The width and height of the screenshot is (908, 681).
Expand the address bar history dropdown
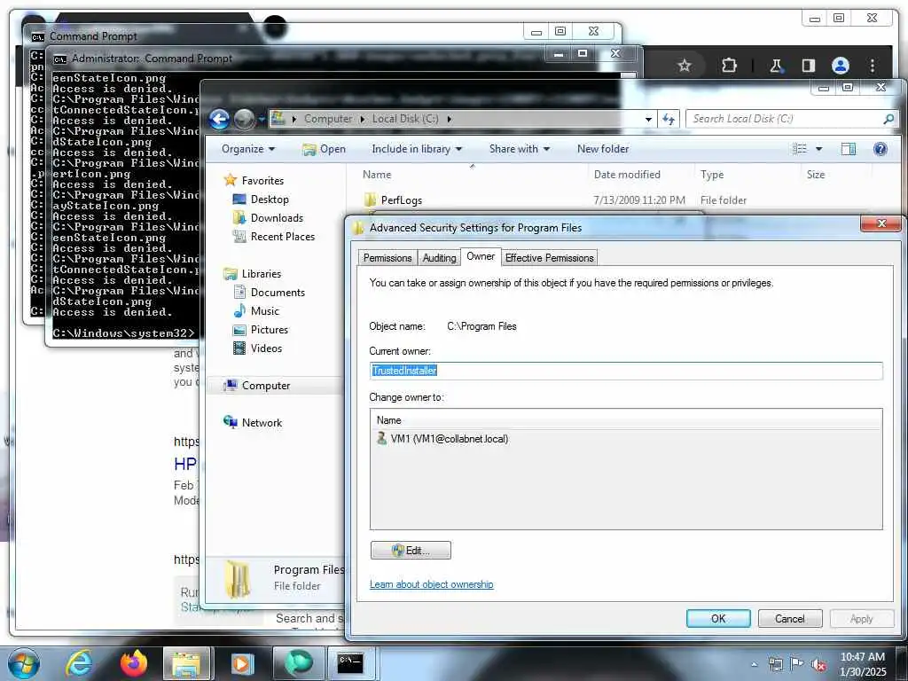[x=648, y=120]
